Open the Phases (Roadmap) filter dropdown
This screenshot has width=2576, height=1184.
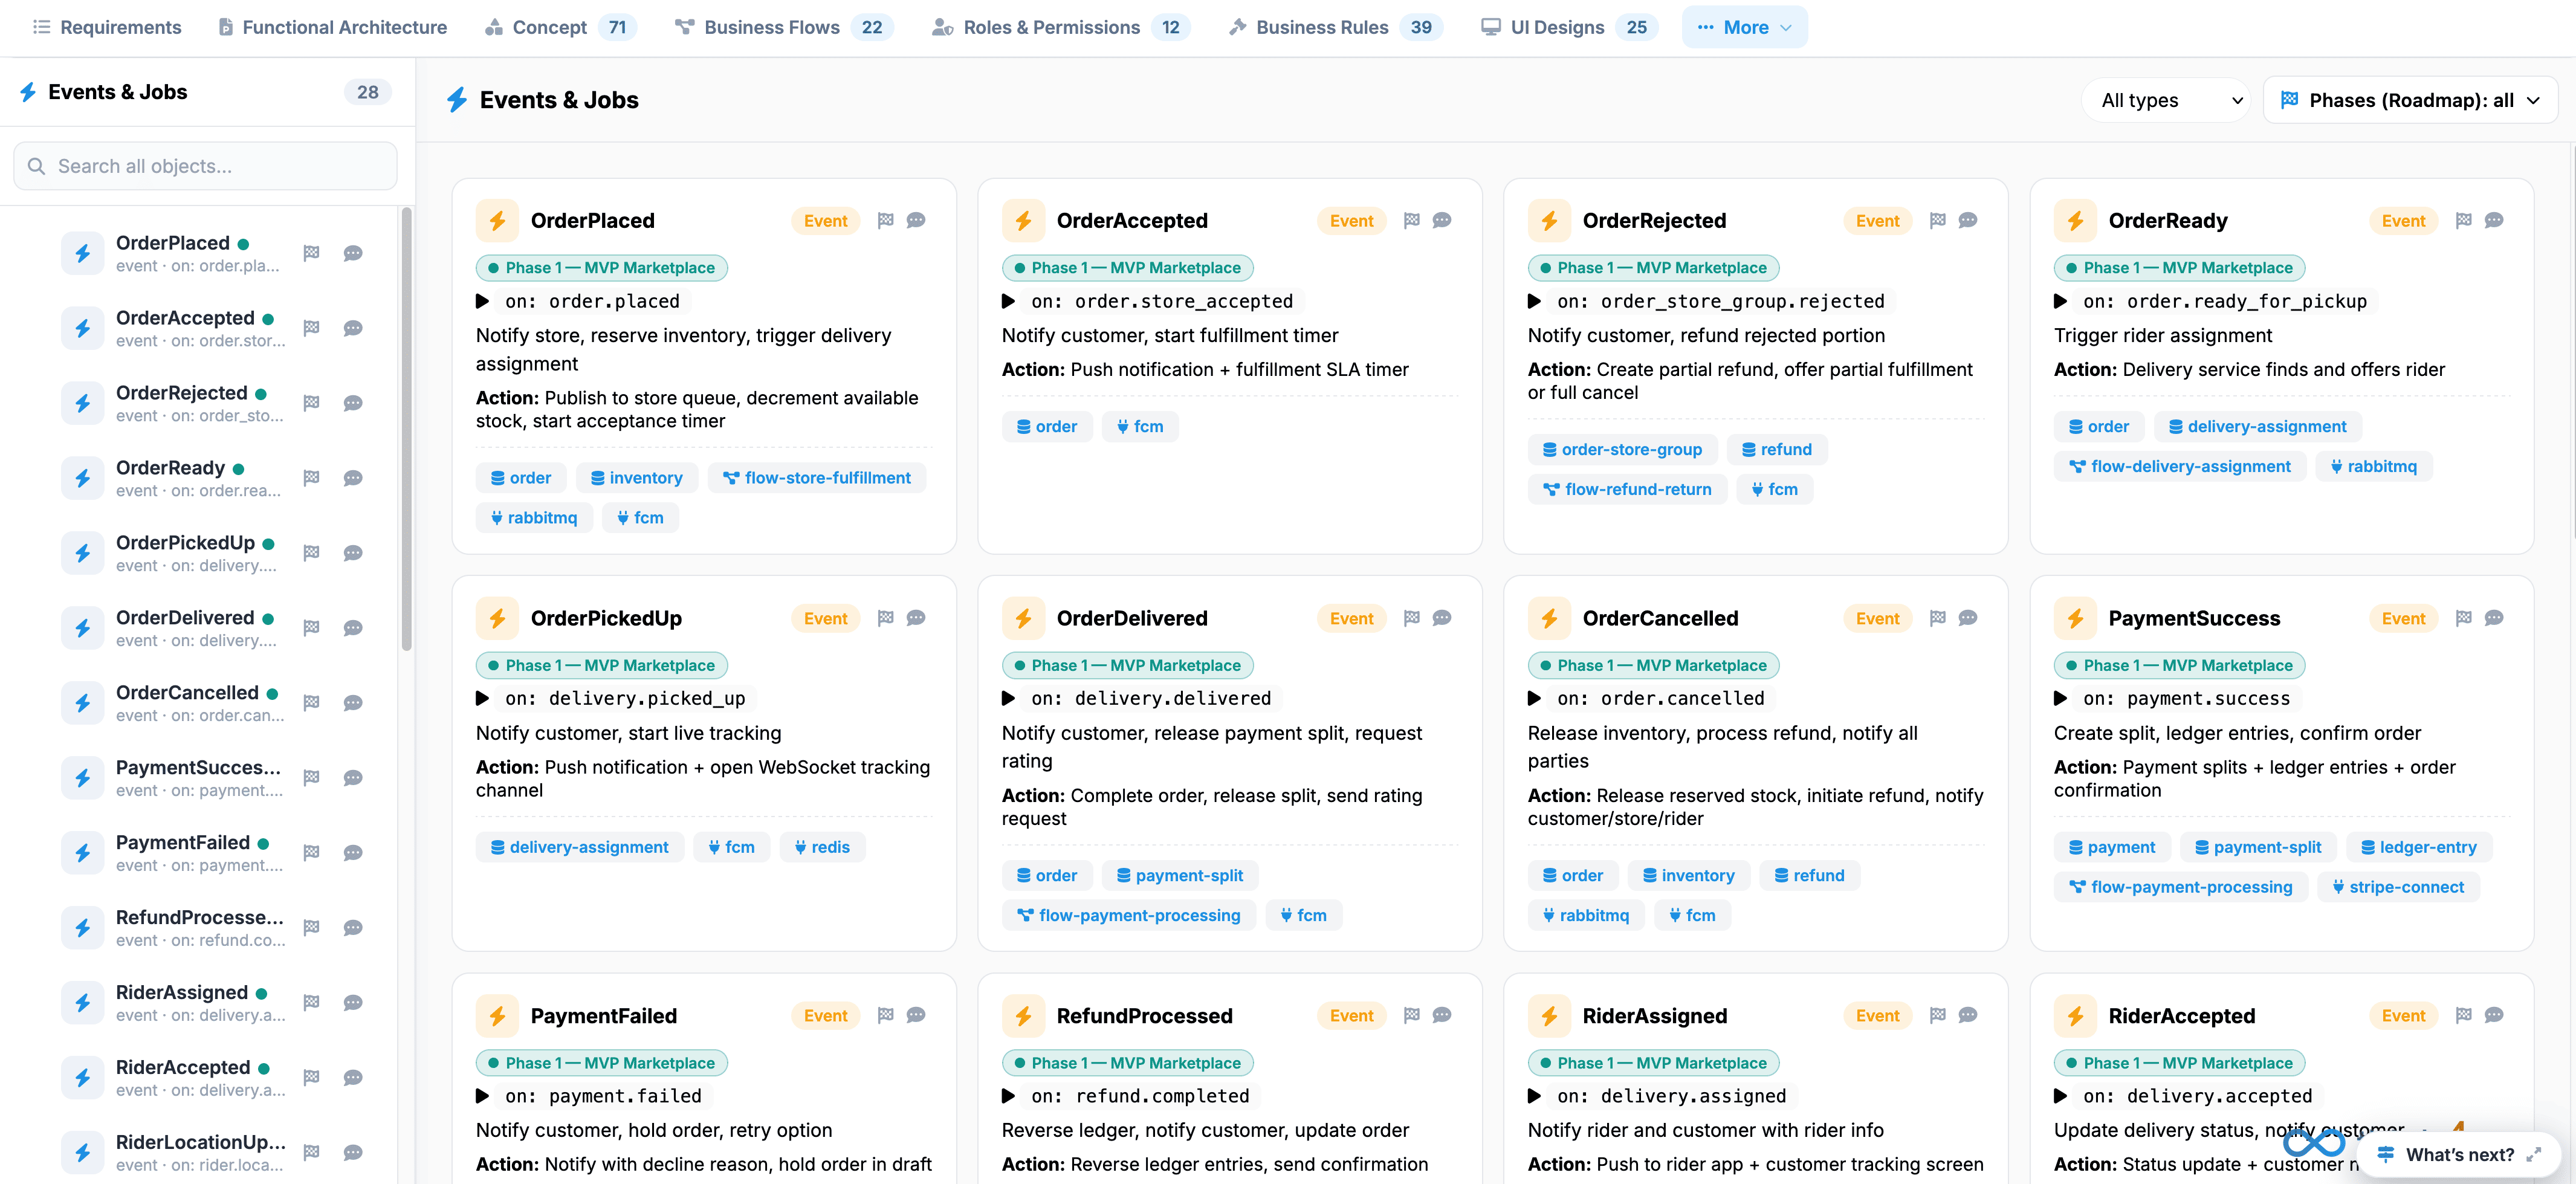(x=2410, y=100)
